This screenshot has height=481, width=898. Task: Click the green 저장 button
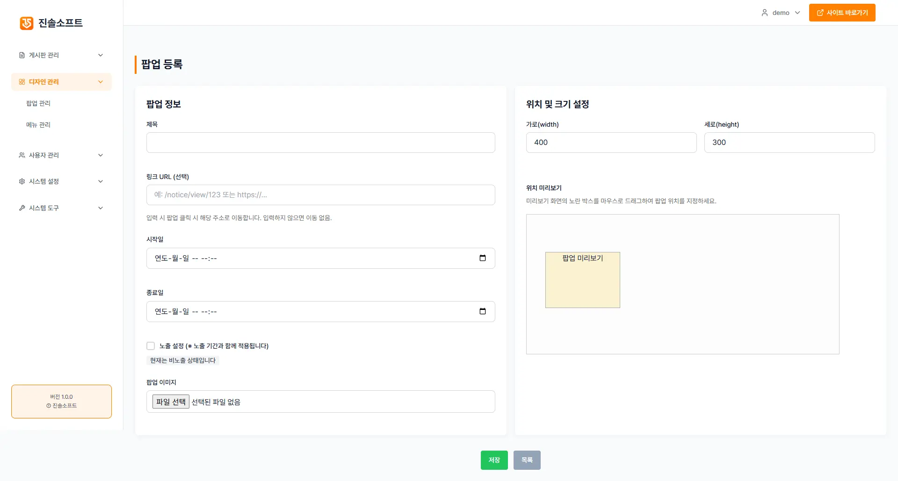click(x=494, y=460)
